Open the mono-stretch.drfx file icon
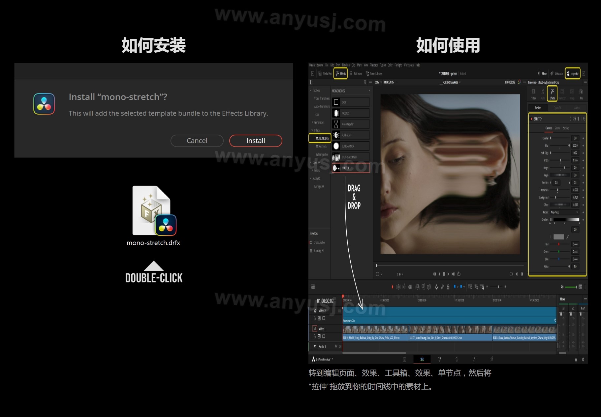 [154, 210]
